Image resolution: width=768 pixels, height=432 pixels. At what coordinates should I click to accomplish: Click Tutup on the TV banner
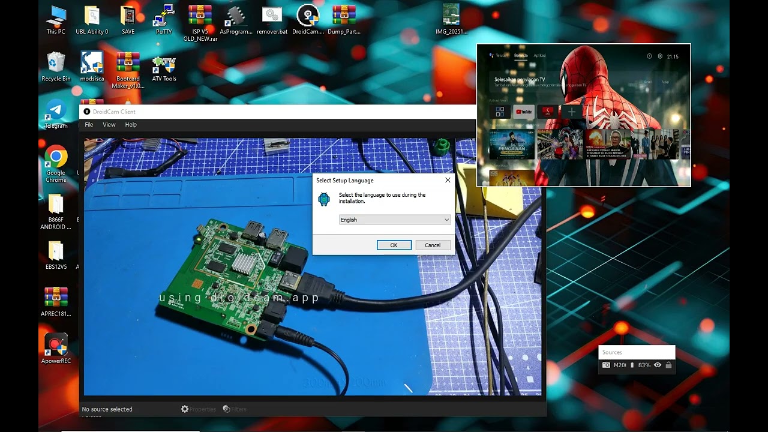(665, 82)
